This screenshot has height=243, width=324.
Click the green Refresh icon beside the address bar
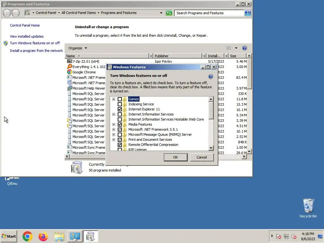click(x=169, y=13)
